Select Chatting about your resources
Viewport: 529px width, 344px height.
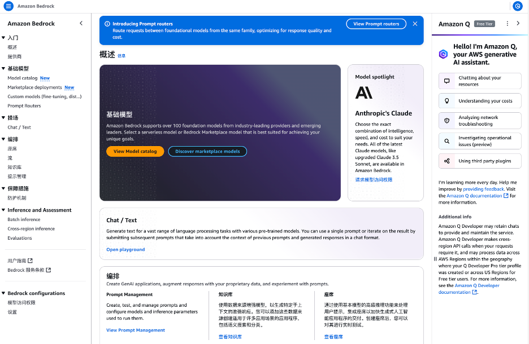coord(480,81)
